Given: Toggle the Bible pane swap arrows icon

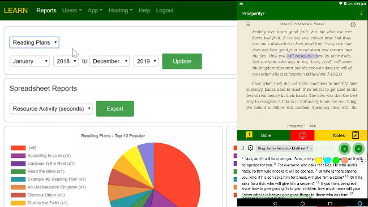Looking at the screenshot, I should [243, 148].
